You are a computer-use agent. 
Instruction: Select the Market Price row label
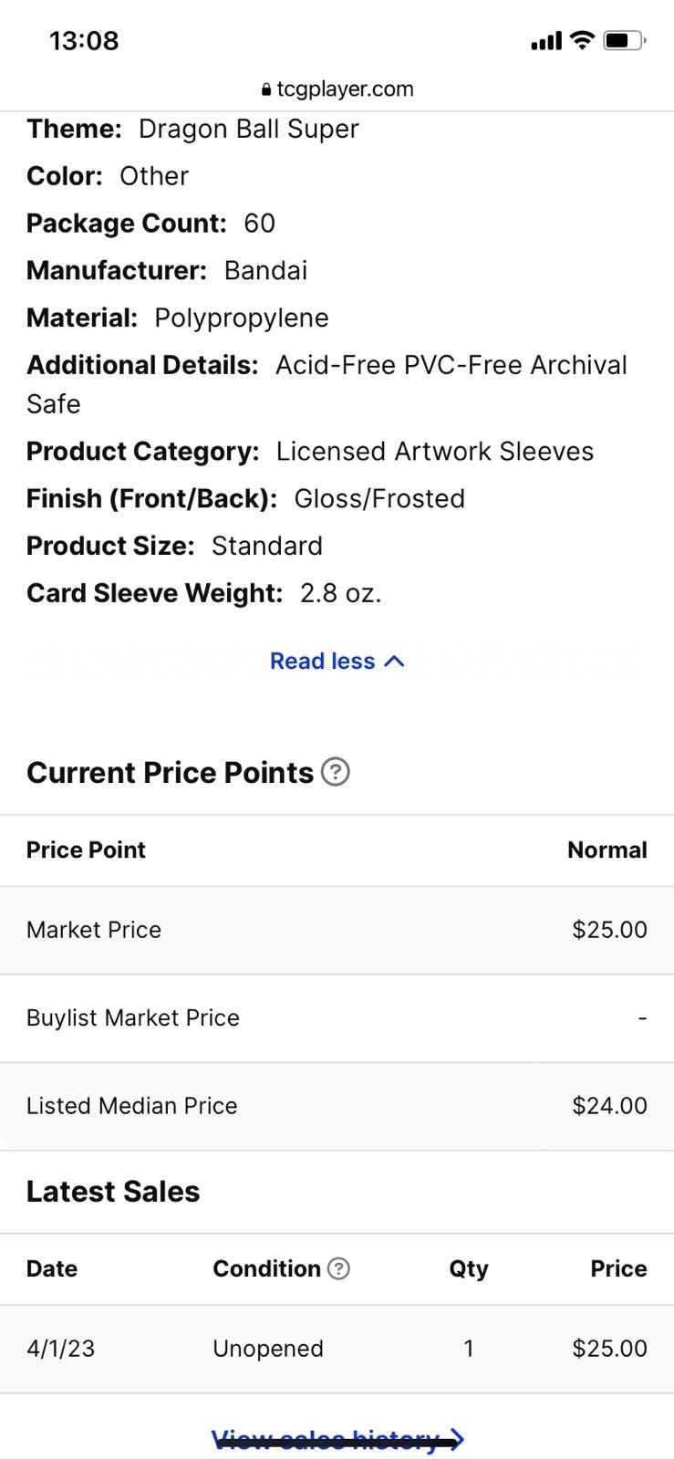pos(94,930)
